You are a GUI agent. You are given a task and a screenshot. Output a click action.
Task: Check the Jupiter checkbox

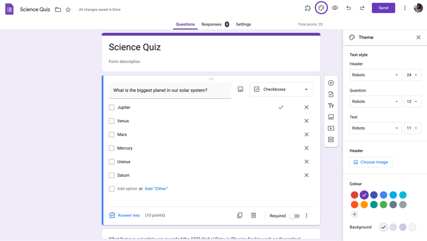(112, 107)
